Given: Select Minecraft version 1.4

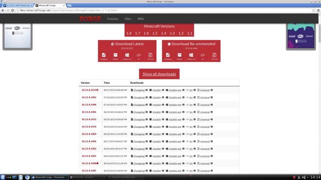Looking at the screenshot, I should 164,33.
